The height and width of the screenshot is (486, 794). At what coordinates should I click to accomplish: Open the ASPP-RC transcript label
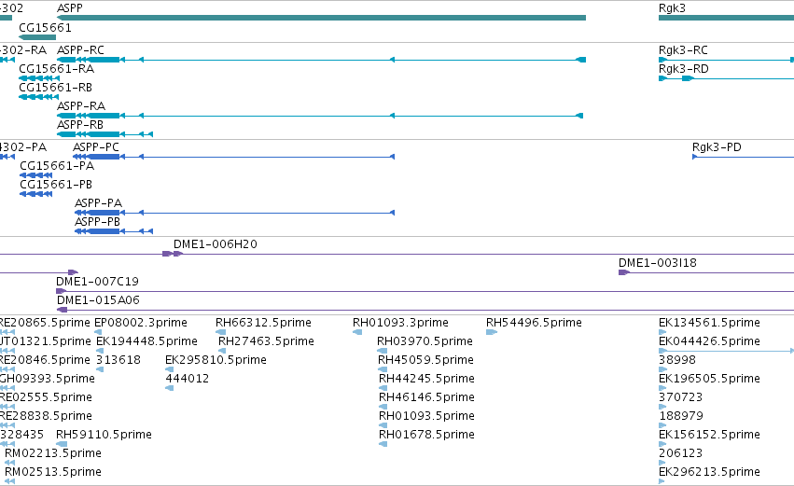[80, 50]
